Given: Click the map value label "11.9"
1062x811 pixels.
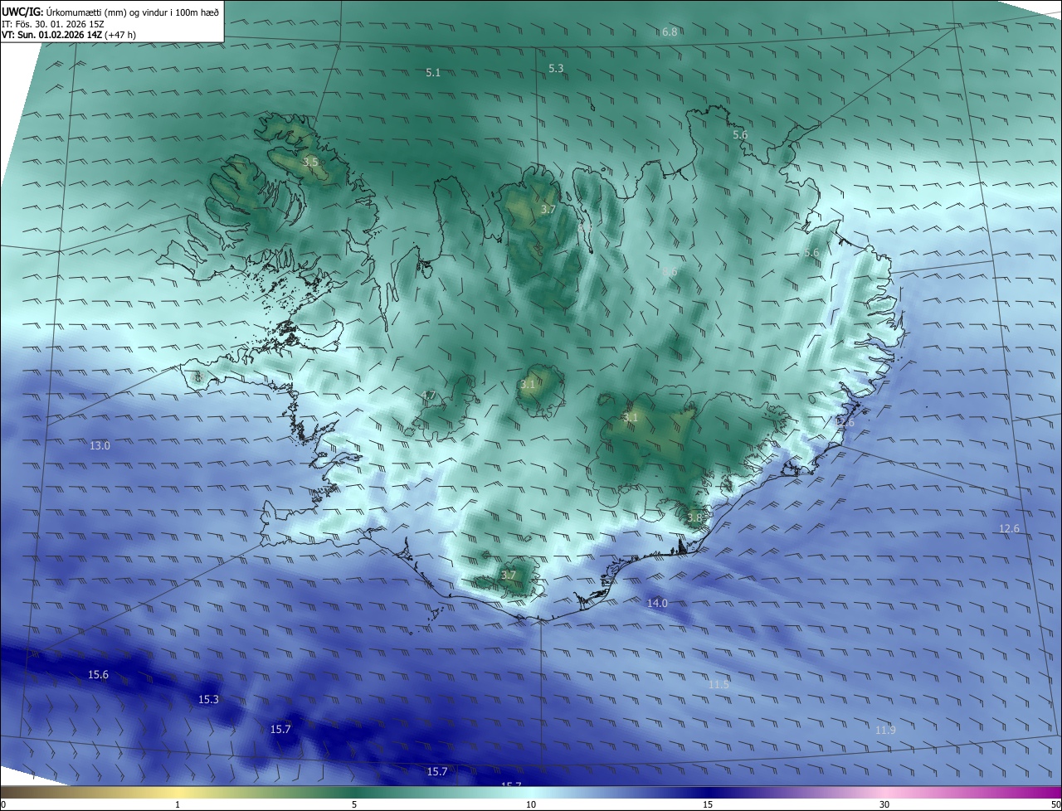Looking at the screenshot, I should coord(885,731).
